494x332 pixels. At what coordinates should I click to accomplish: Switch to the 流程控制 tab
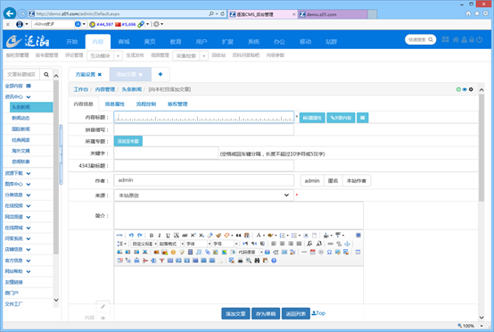(146, 104)
